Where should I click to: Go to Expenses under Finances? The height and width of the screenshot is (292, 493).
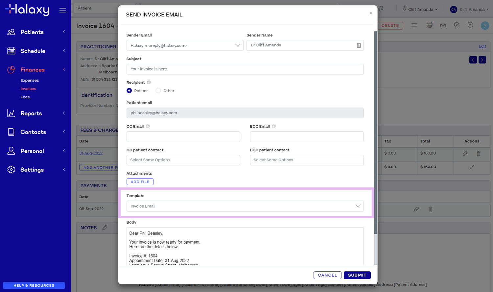(x=30, y=80)
